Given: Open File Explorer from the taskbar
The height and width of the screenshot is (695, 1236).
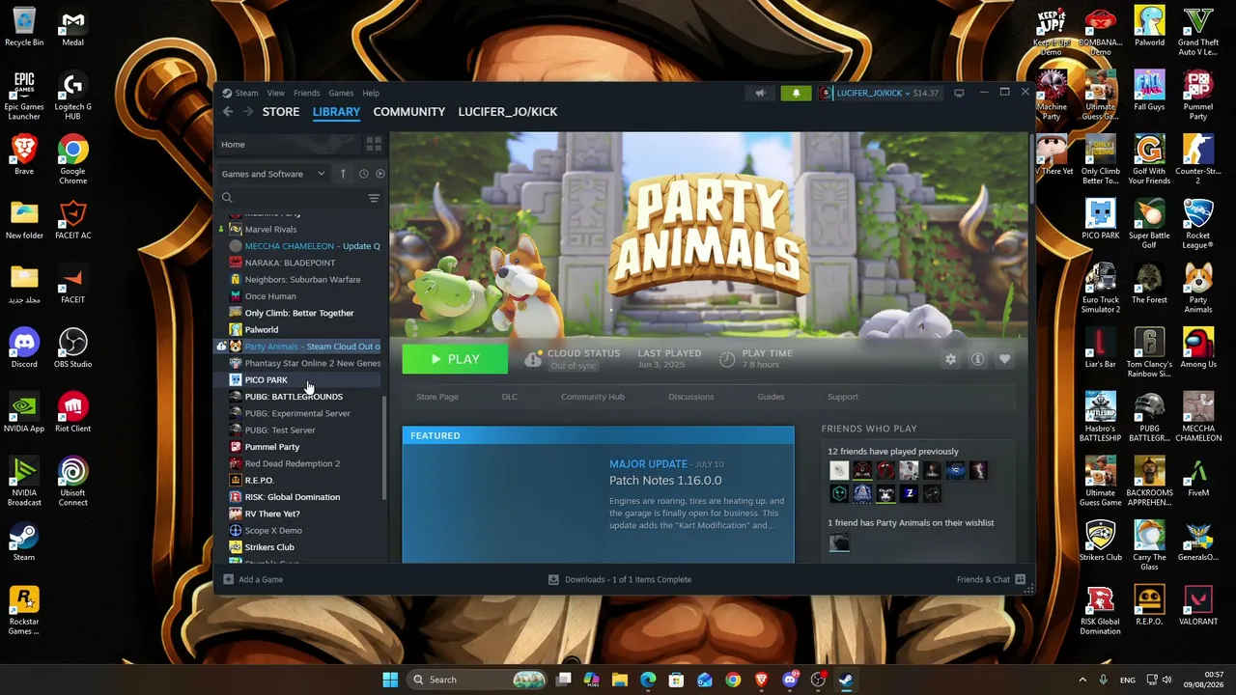Looking at the screenshot, I should click(x=620, y=680).
